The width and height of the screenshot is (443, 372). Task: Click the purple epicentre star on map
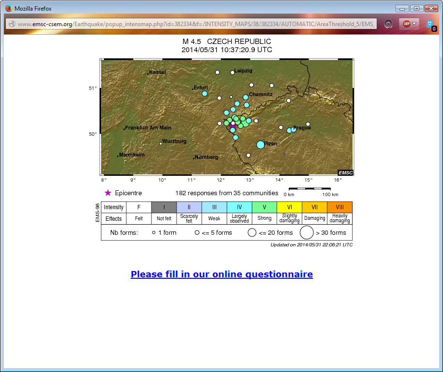233,125
